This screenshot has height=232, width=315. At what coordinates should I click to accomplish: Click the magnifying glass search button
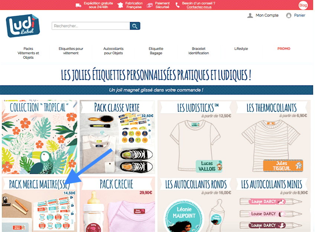click(x=135, y=26)
